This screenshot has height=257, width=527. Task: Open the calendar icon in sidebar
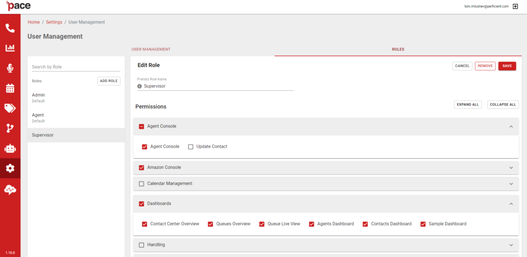pyautogui.click(x=10, y=88)
